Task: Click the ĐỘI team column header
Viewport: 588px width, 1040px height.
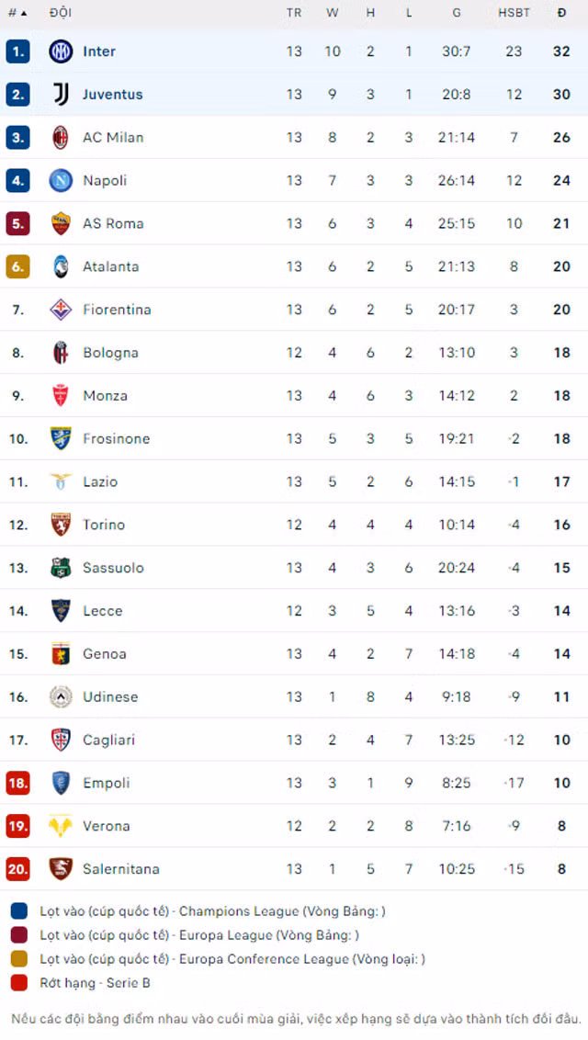Action: click(x=61, y=13)
